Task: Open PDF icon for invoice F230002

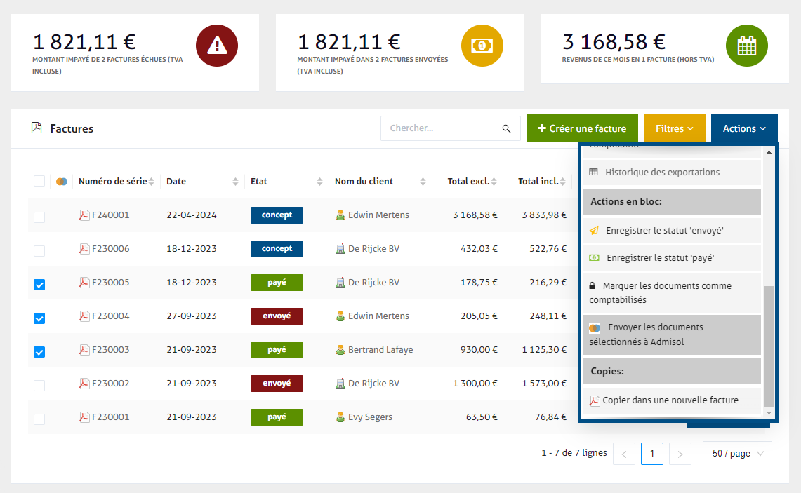Action: pos(84,384)
